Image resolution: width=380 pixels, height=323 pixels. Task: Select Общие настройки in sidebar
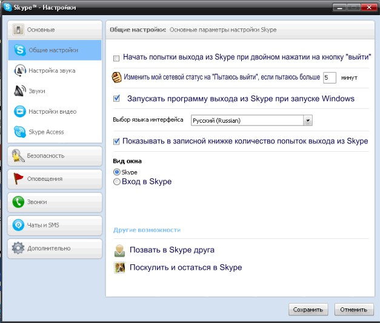tap(55, 50)
